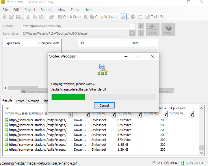This screenshot has width=208, height=166.
Task: Click the Scan icon beside Copy Website
Action: tap(86, 17)
